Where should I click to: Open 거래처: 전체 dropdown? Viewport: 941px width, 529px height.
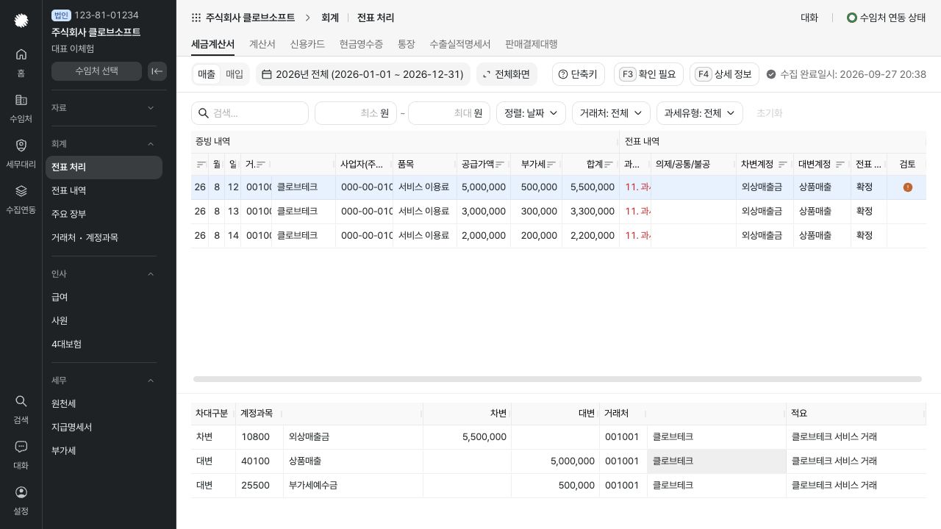[611, 113]
